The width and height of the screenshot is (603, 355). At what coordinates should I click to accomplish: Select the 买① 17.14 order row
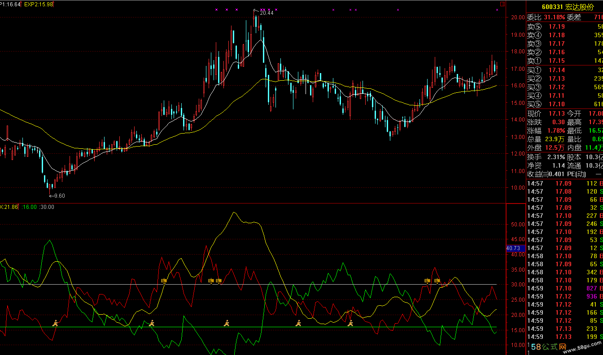[565, 70]
